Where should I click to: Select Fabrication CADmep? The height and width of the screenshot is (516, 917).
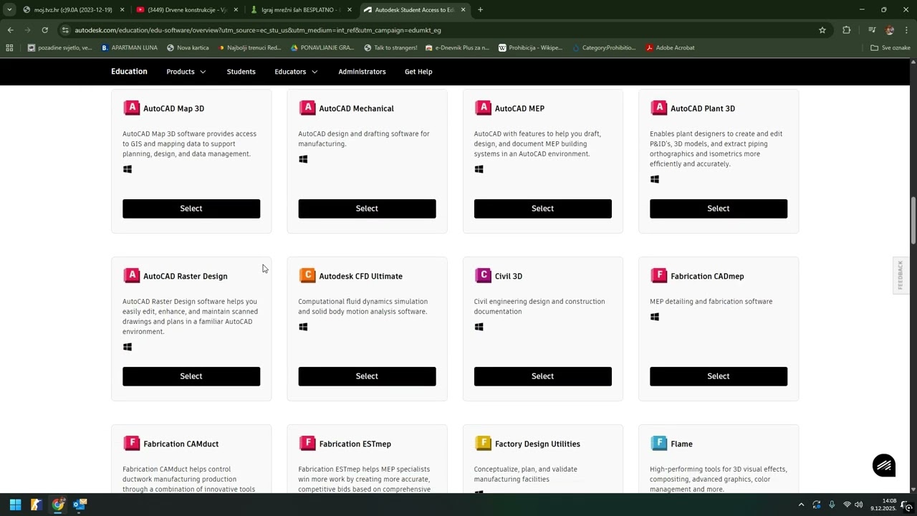click(x=719, y=376)
